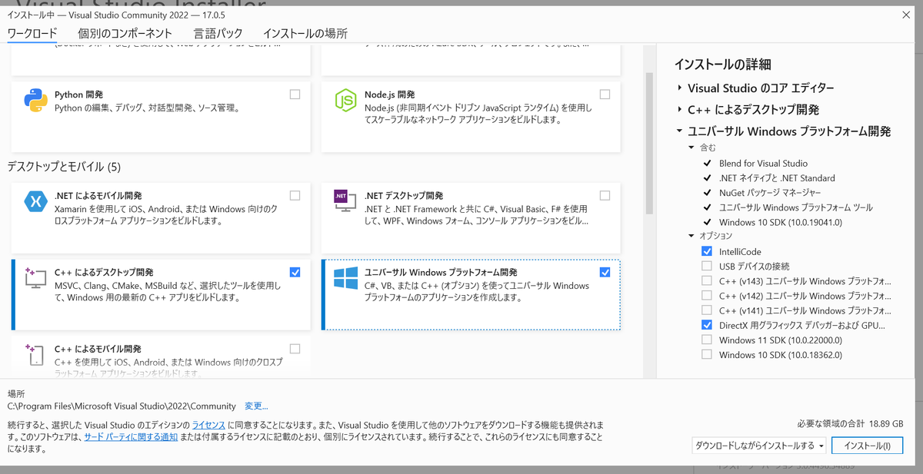Click the デスクトップとモバイル (5) section heading
Image resolution: width=923 pixels, height=474 pixels.
click(x=64, y=166)
